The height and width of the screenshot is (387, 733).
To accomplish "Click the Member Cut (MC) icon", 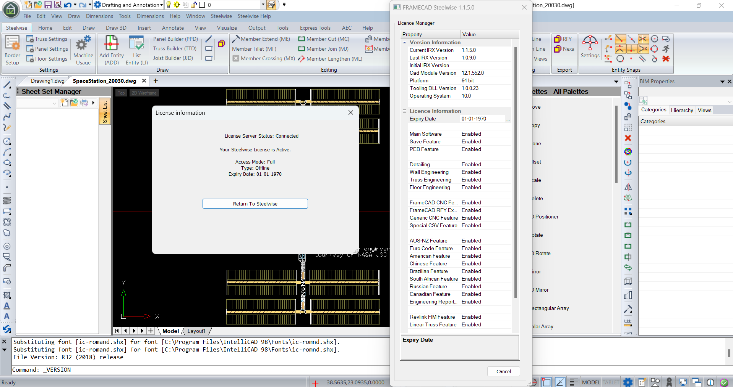I will [302, 39].
